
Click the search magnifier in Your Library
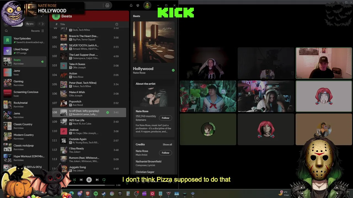pos(6,31)
